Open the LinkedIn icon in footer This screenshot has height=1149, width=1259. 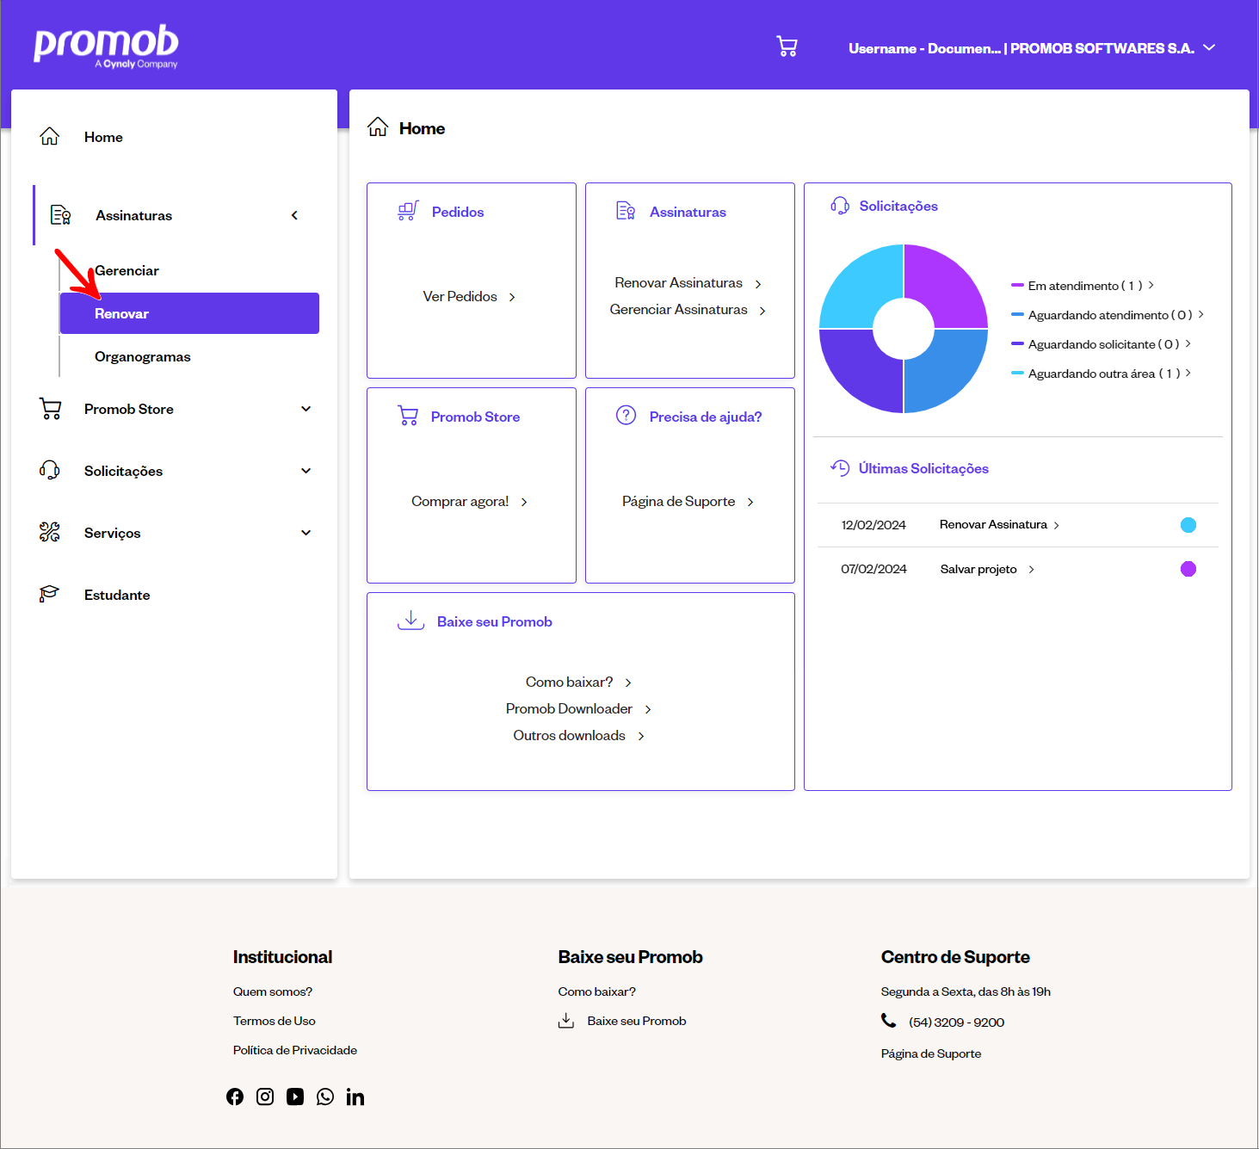[x=355, y=1096]
